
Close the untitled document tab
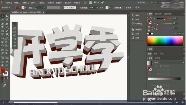(x=43, y=12)
